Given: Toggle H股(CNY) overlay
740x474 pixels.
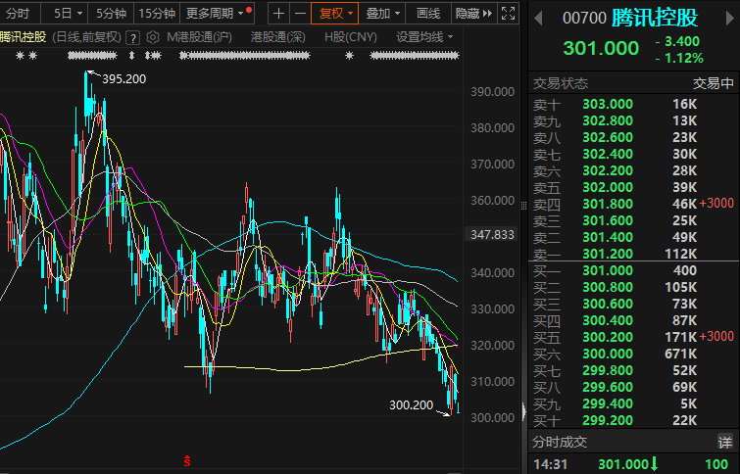Looking at the screenshot, I should pyautogui.click(x=351, y=37).
